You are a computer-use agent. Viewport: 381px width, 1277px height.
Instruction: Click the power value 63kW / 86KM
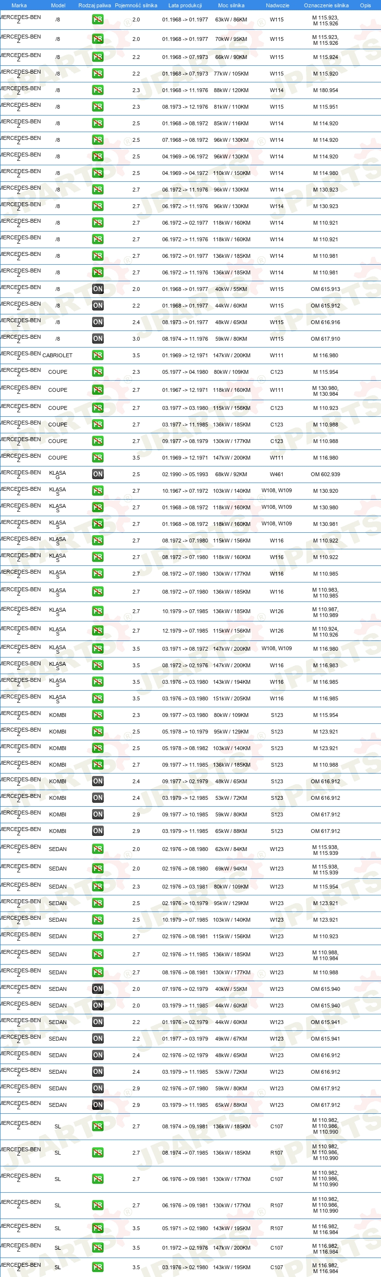click(x=231, y=20)
